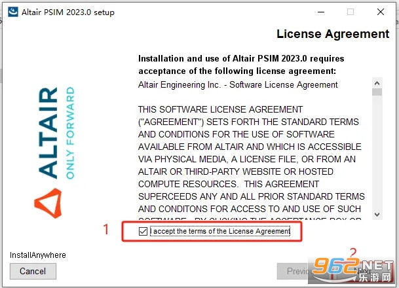Minimize the setup window

(321, 12)
